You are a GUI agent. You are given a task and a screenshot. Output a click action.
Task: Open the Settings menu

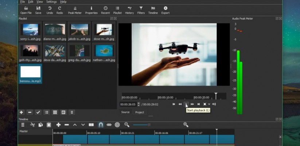pyautogui.click(x=51, y=2)
